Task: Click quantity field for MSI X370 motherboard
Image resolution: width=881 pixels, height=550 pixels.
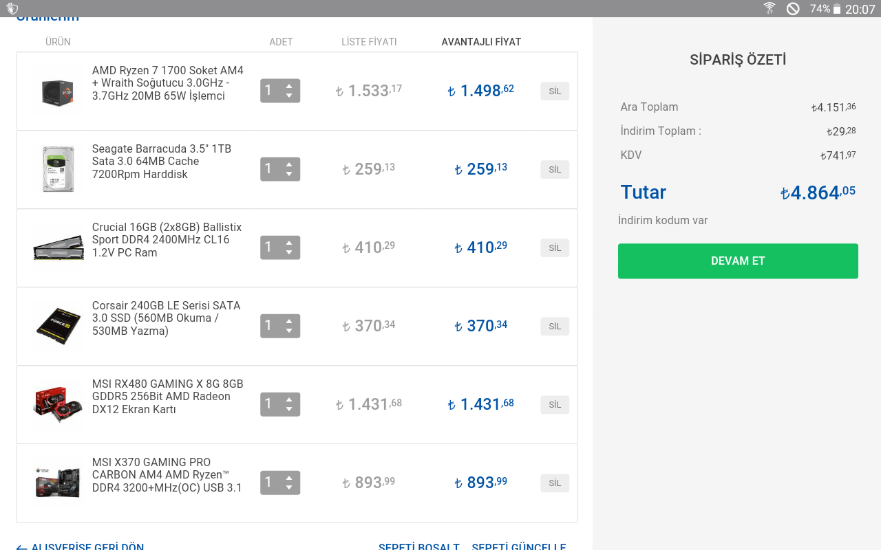Action: [270, 483]
